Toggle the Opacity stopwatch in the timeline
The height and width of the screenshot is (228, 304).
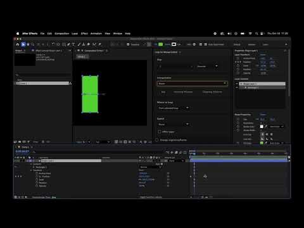(x=37, y=186)
